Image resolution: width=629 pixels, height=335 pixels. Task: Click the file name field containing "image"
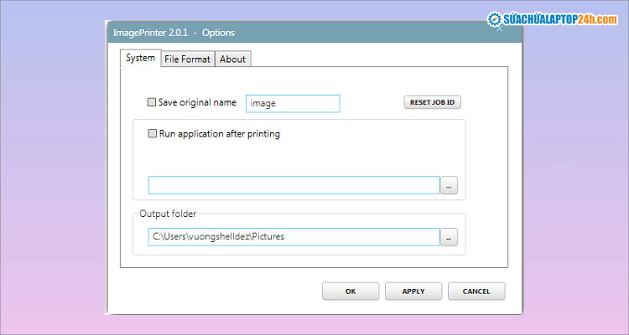click(x=293, y=103)
